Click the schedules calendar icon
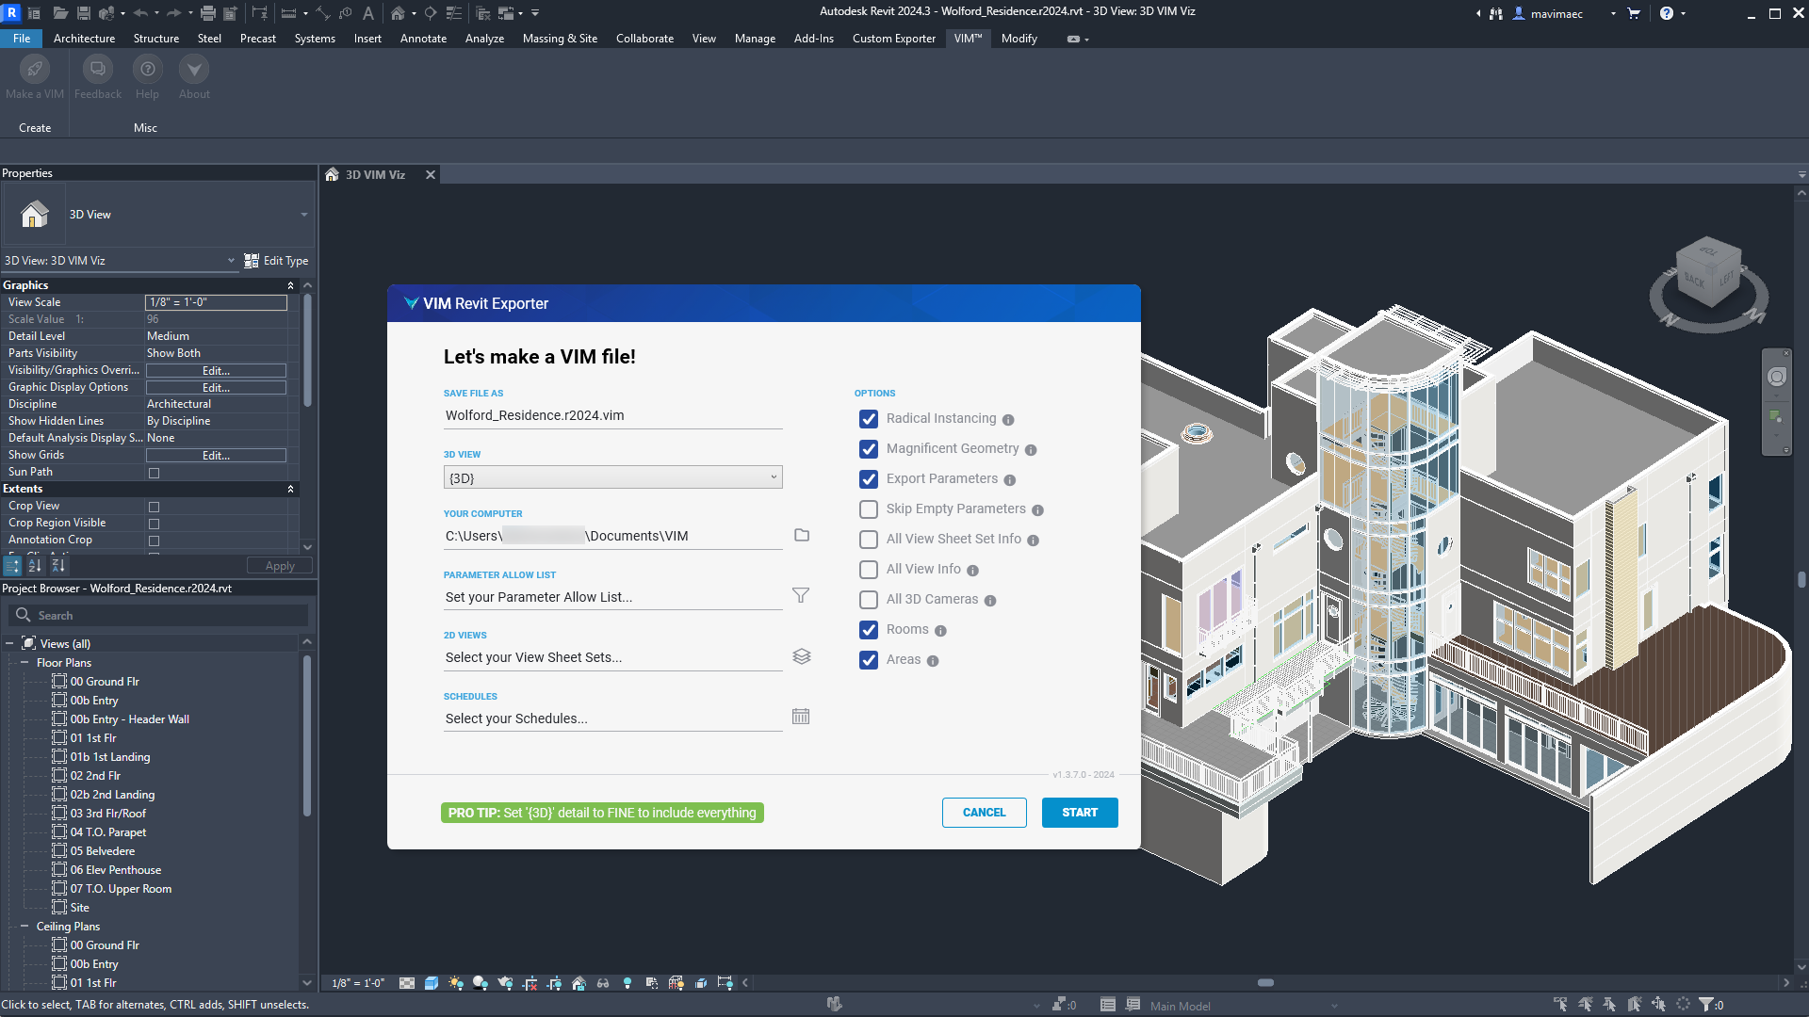The height and width of the screenshot is (1017, 1809). (801, 717)
